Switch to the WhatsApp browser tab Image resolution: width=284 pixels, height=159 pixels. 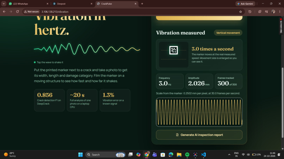(28, 4)
